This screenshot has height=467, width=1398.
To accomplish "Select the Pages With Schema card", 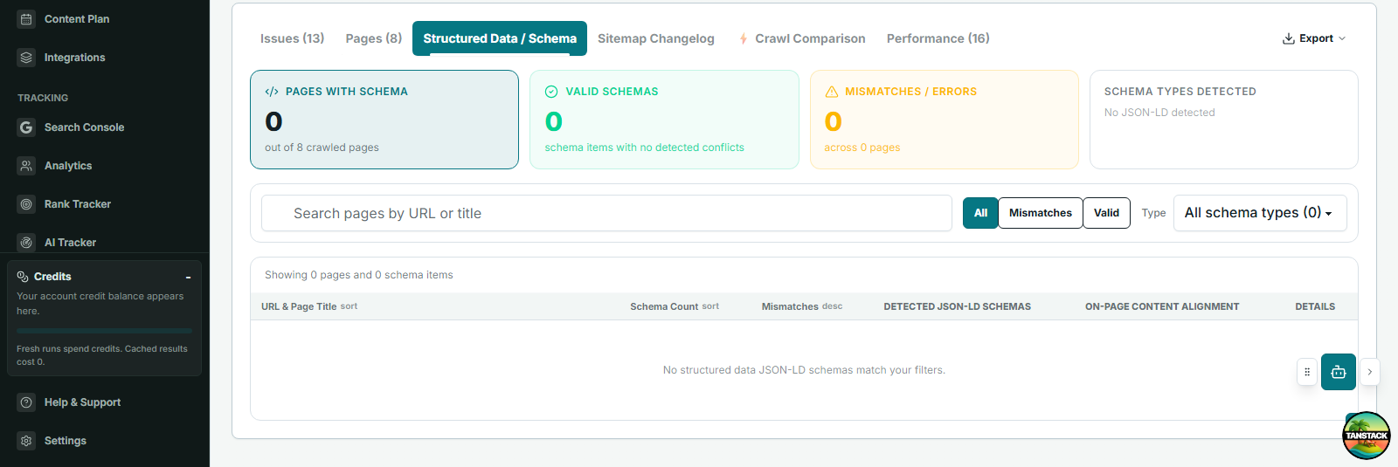I will pyautogui.click(x=384, y=120).
